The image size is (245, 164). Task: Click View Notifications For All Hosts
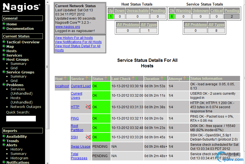tap(78, 42)
